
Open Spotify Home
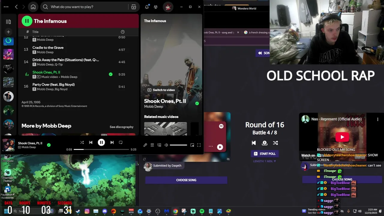tap(33, 7)
